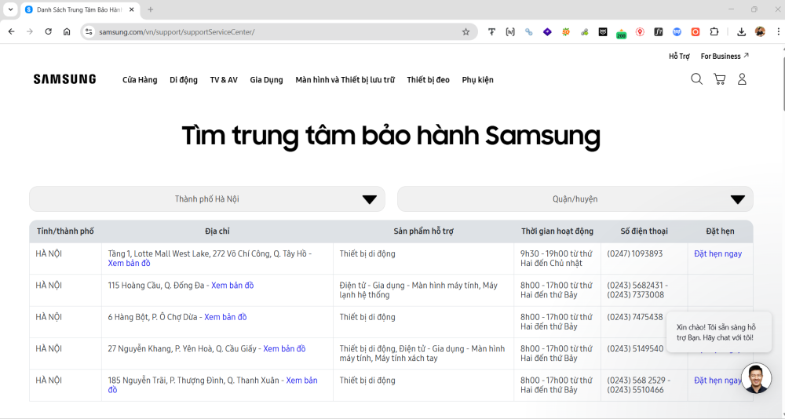Open the browser profile avatar
Viewport: 785px width, 419px height.
(x=760, y=31)
